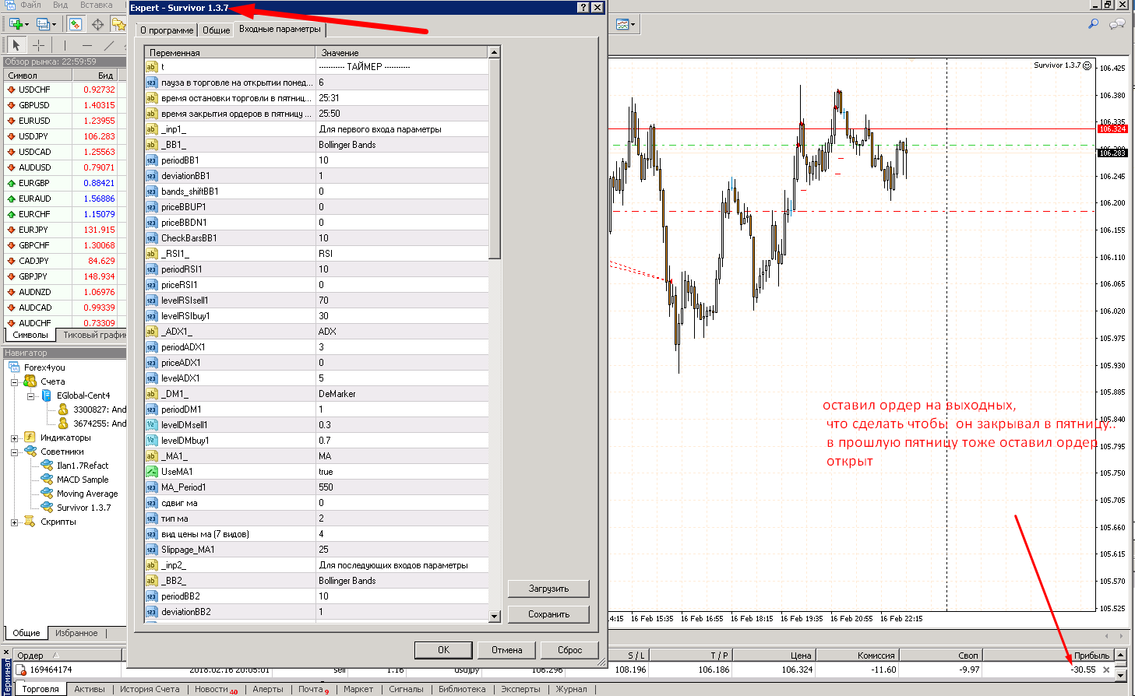Screen dimensions: 1135x696
Task: Open the chart Templates icon
Action: point(622,24)
